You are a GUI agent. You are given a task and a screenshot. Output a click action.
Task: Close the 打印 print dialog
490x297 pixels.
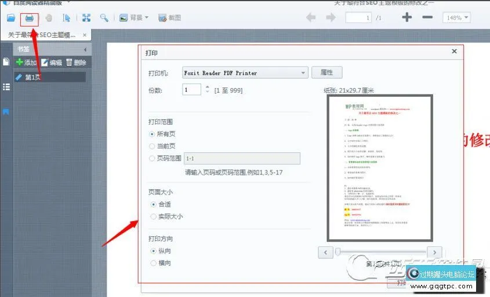tap(454, 51)
